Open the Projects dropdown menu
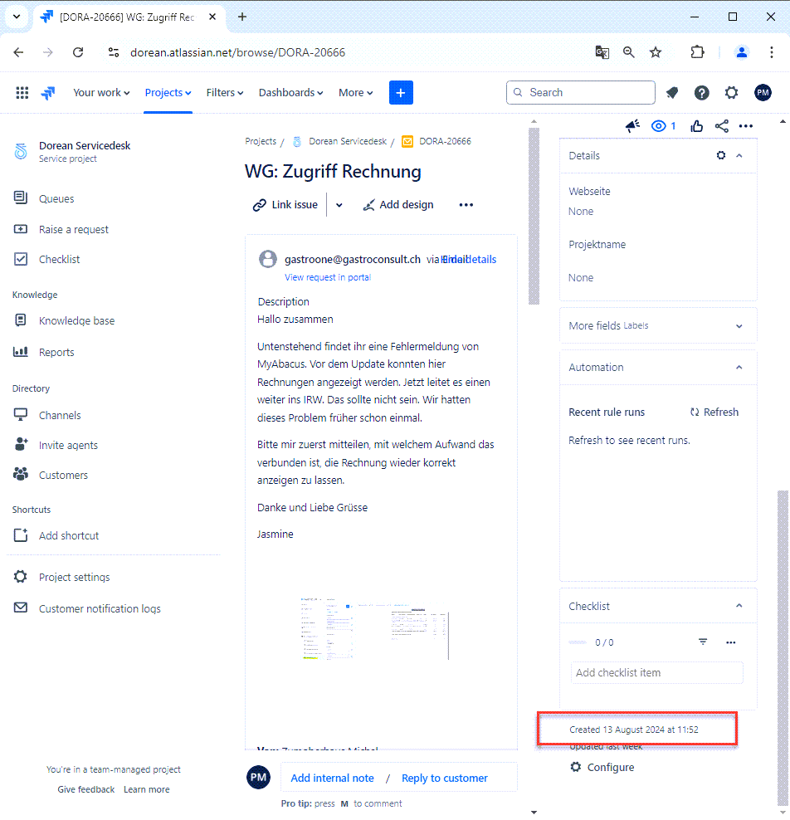Image resolution: width=790 pixels, height=820 pixels. [x=168, y=93]
